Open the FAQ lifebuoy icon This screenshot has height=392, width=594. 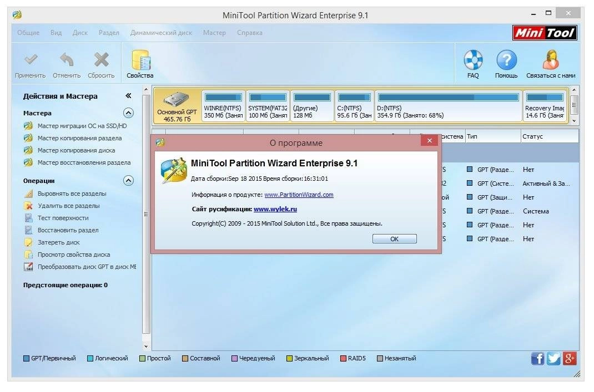473,59
